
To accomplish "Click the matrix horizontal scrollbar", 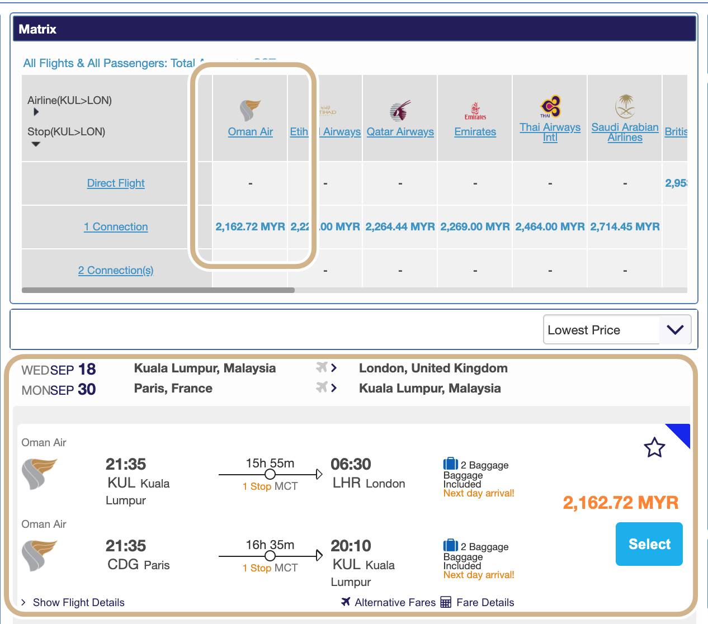I will click(158, 290).
